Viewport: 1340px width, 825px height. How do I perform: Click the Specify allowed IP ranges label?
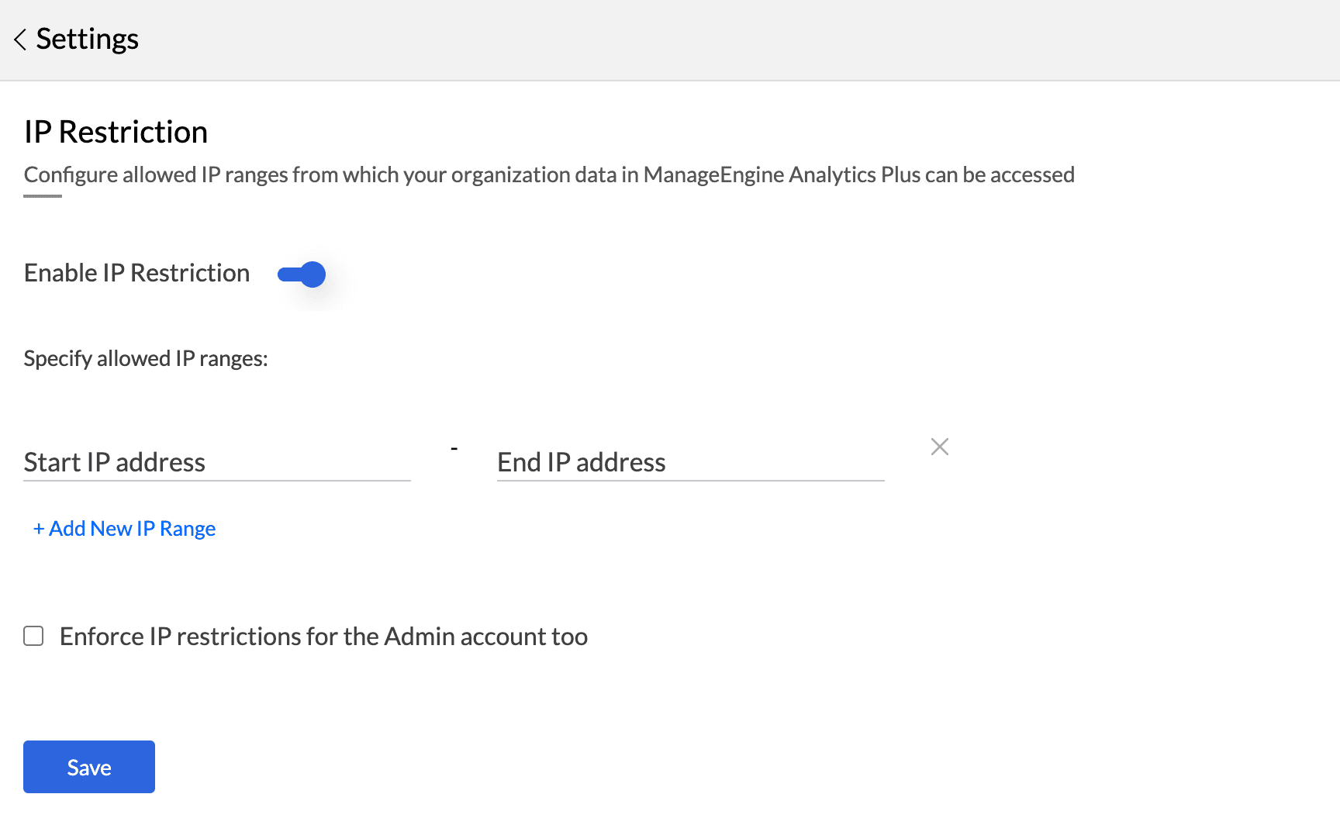click(146, 358)
